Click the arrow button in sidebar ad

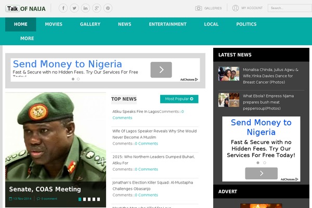[261, 173]
